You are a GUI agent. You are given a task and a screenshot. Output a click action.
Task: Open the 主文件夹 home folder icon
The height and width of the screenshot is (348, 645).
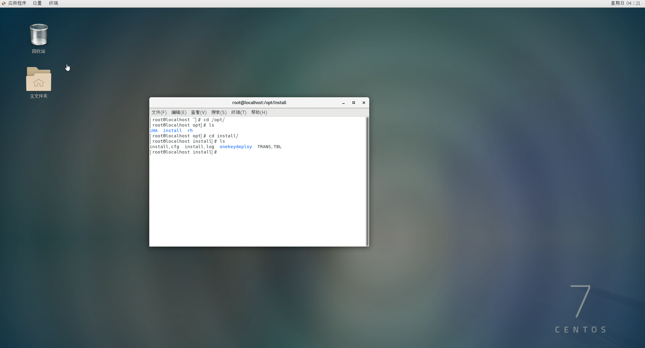[39, 80]
